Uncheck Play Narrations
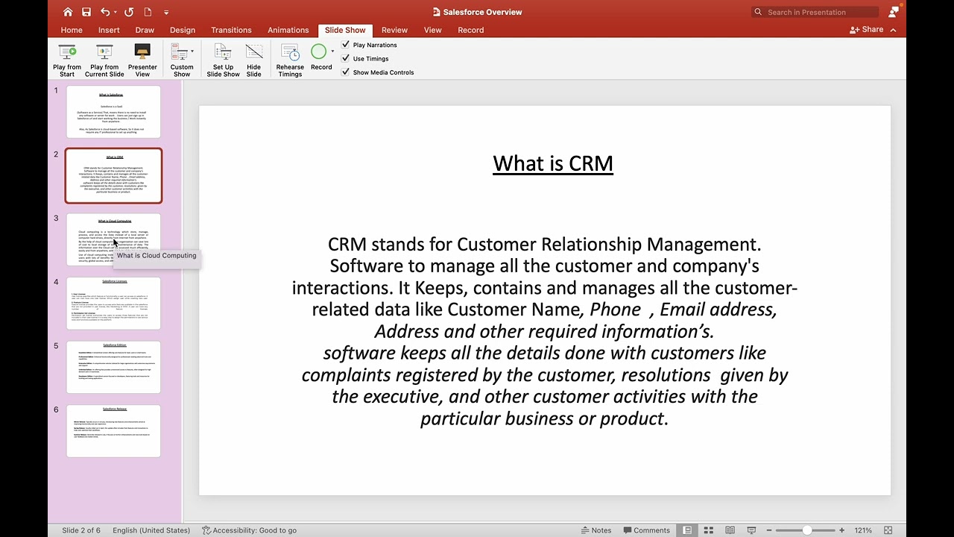The height and width of the screenshot is (537, 954). coord(346,45)
